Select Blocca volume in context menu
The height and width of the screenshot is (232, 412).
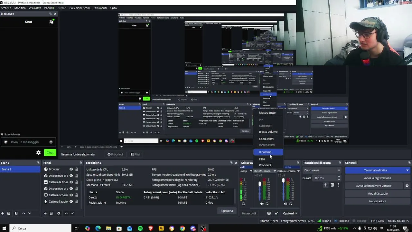coord(268,132)
